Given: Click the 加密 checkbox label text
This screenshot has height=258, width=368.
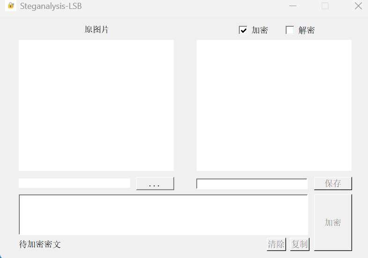Looking at the screenshot, I should coord(259,30).
